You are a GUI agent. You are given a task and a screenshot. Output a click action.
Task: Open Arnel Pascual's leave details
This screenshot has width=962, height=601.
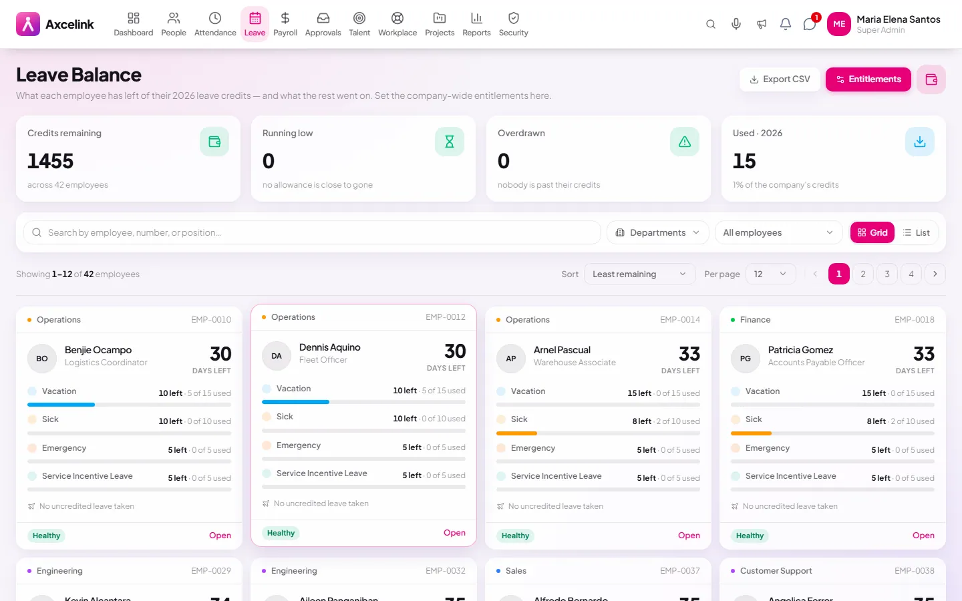[x=689, y=536]
